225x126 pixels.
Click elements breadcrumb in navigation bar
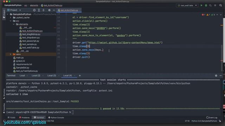click(x=34, y=6)
